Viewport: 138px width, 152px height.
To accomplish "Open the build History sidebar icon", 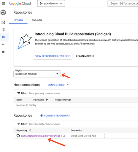I will point(3,30).
